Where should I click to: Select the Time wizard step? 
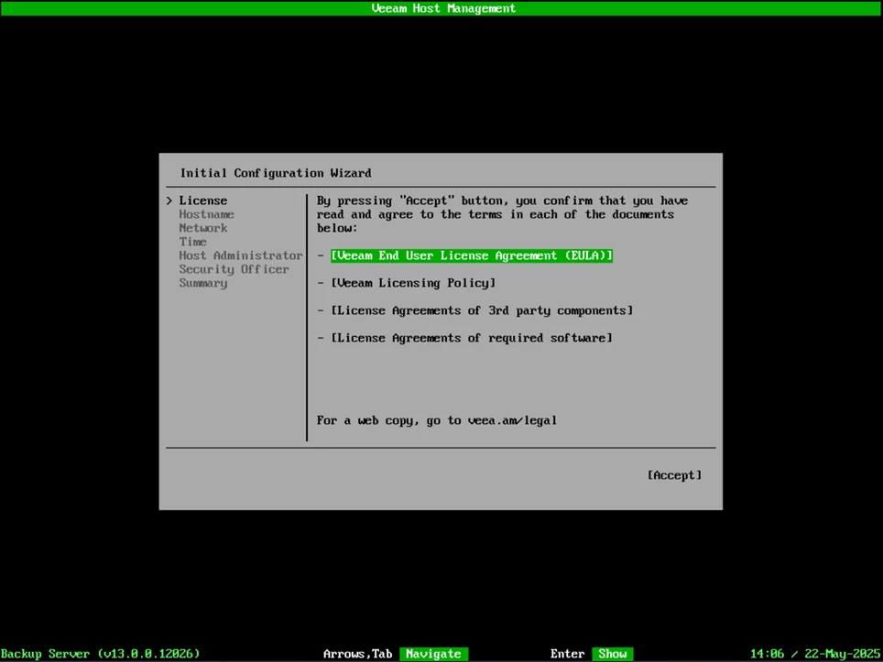[x=192, y=242]
